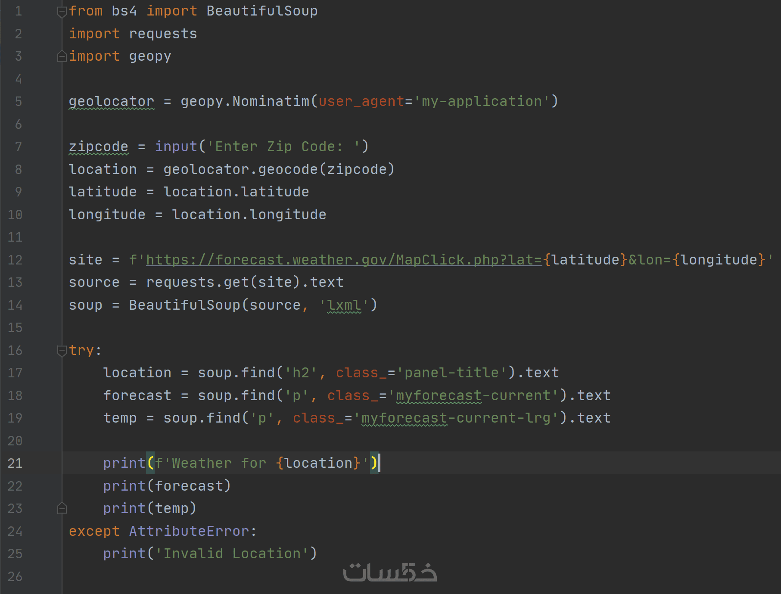The image size is (781, 594).
Task: Click 'Nominatim' in the geopy call
Action: coord(271,101)
